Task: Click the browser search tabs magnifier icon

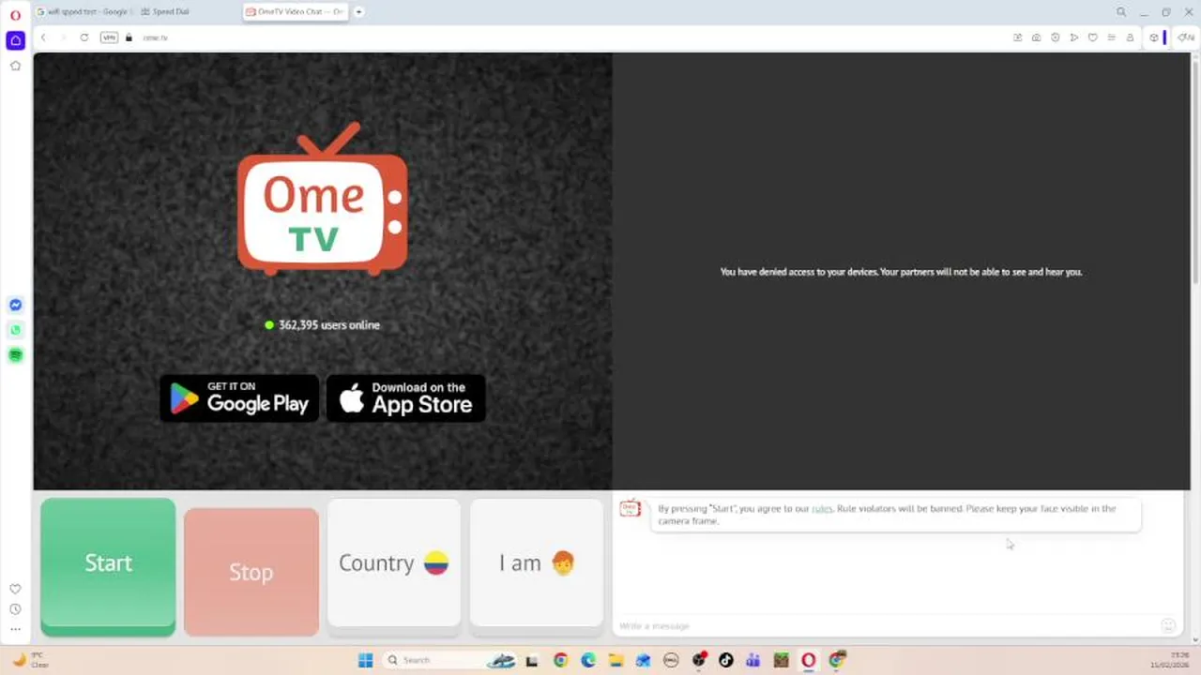Action: tap(1121, 12)
